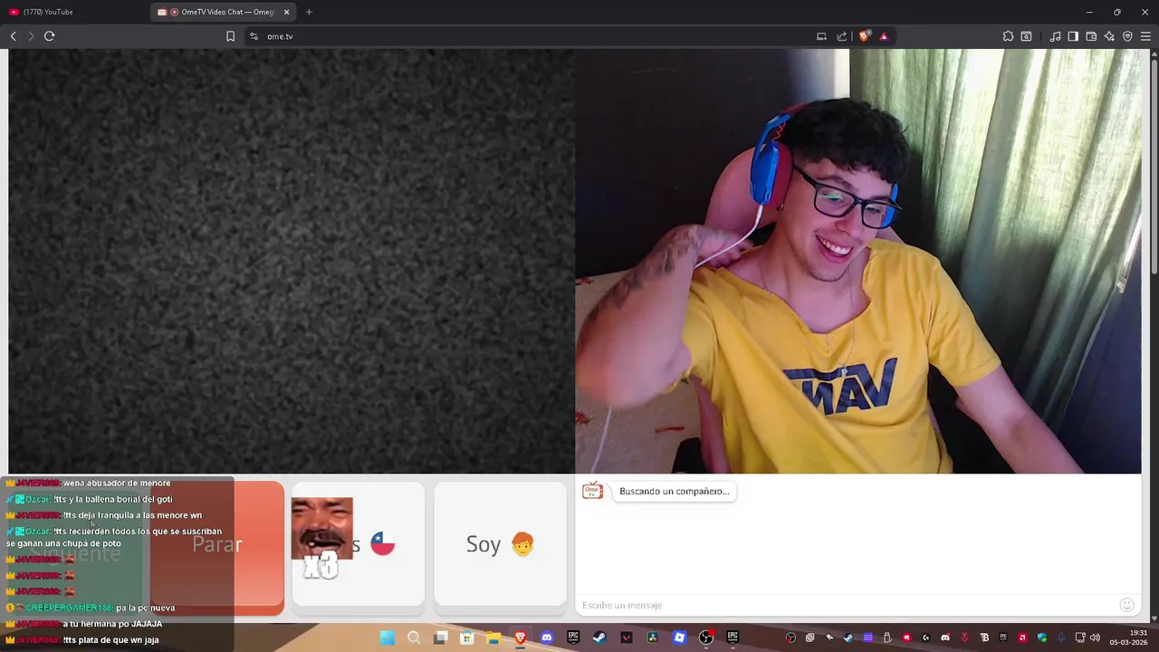Open Leo AI assistant

(x=1109, y=36)
